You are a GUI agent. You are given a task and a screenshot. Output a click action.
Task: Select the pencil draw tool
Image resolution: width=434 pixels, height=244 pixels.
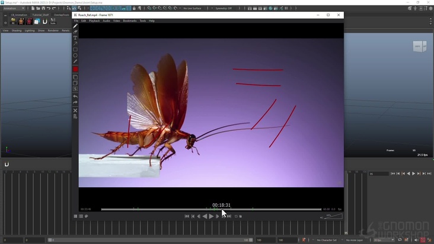pos(75,26)
